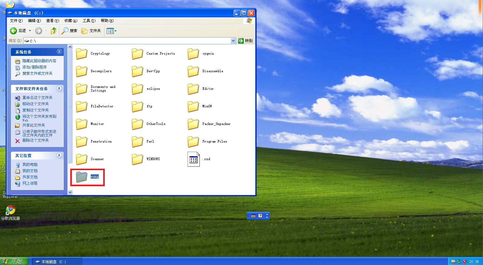
Task: Click the 转到 go button
Action: click(x=246, y=41)
